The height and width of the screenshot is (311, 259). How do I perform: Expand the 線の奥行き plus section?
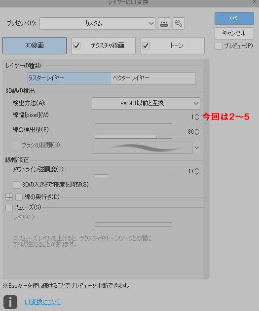(x=9, y=197)
